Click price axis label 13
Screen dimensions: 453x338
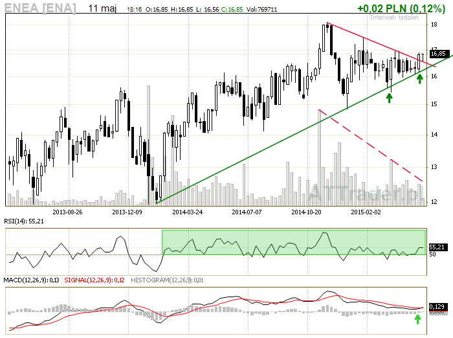click(x=434, y=167)
